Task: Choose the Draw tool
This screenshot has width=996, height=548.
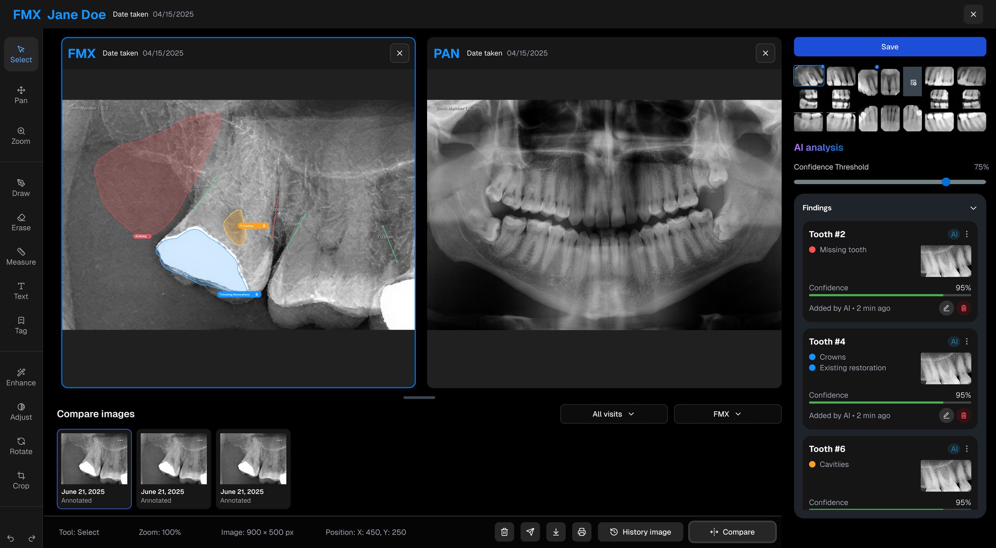Action: pyautogui.click(x=21, y=188)
